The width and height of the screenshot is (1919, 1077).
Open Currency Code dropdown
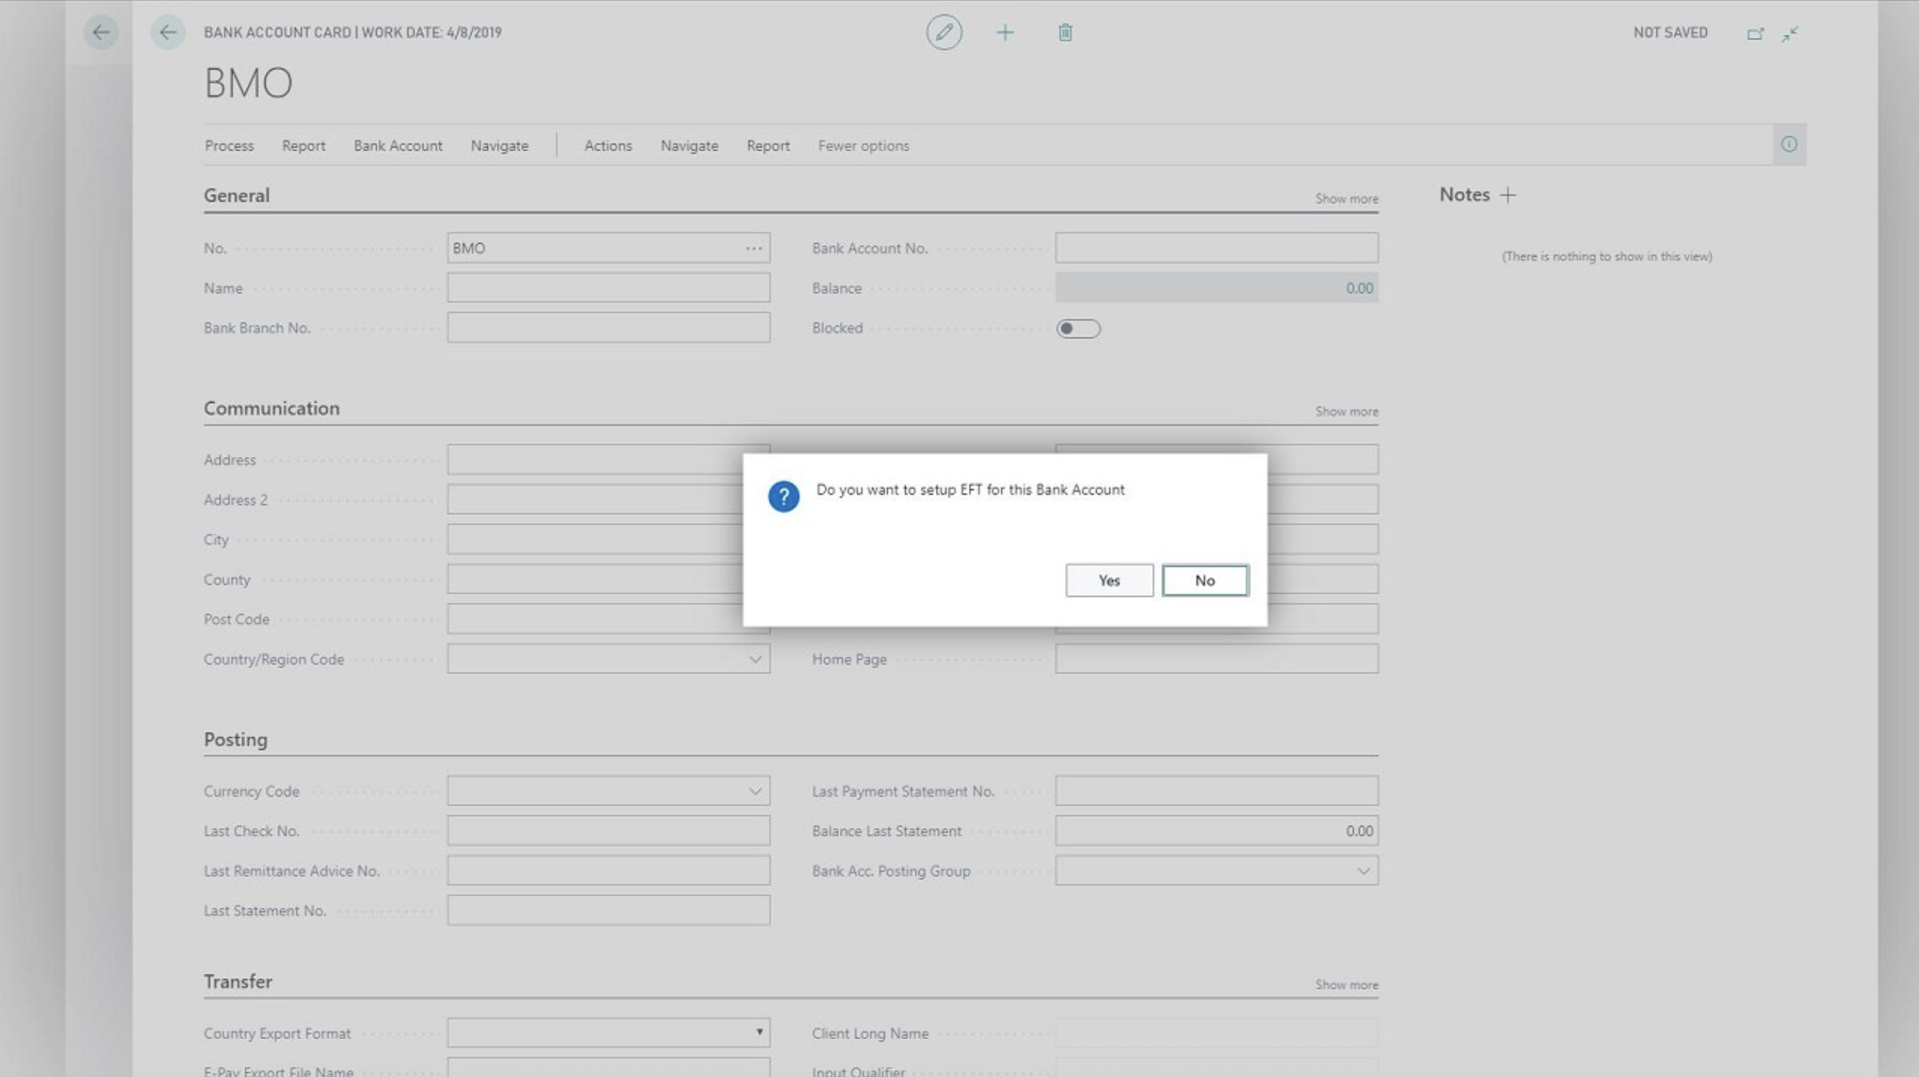[x=755, y=791]
